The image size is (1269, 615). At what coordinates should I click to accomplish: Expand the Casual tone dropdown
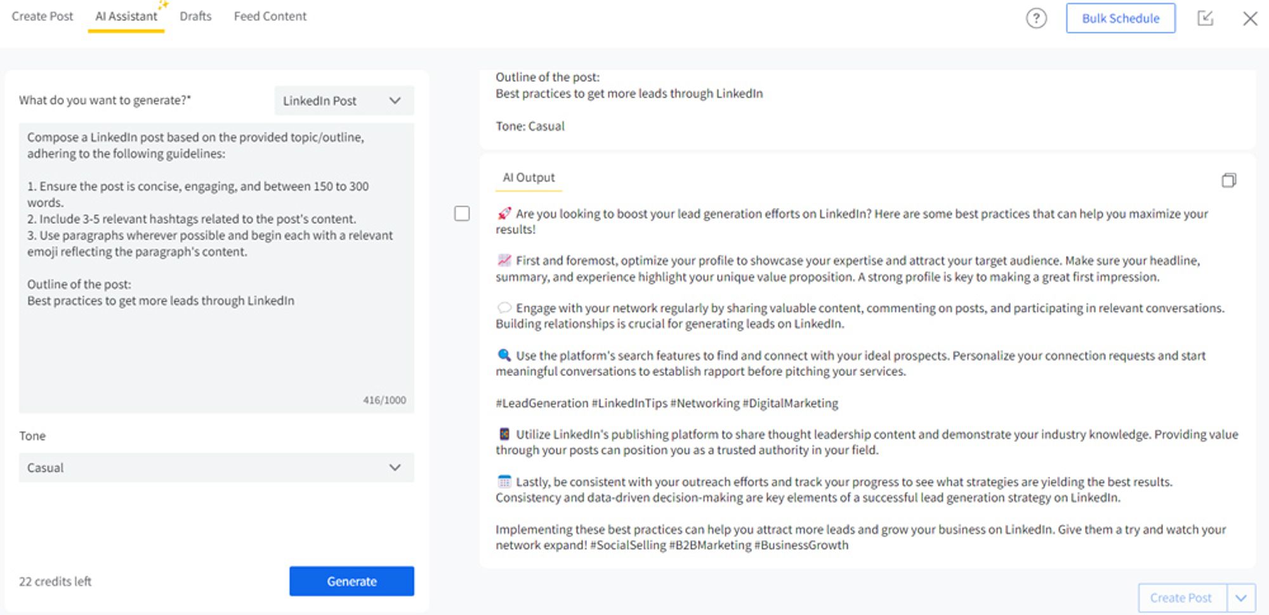pos(216,468)
